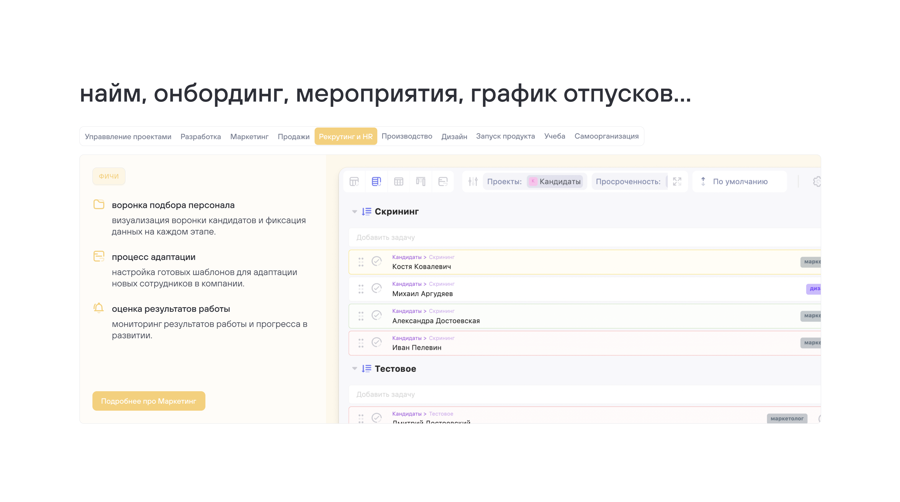Image resolution: width=900 pixels, height=502 pixels.
Task: Click the pink Кандидаты project color chip
Action: pos(533,181)
